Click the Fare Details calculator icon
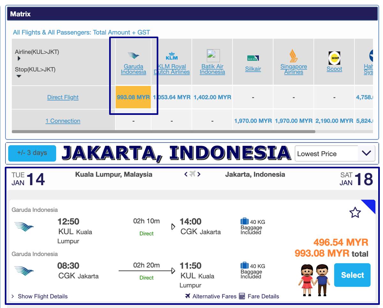 pyautogui.click(x=242, y=296)
